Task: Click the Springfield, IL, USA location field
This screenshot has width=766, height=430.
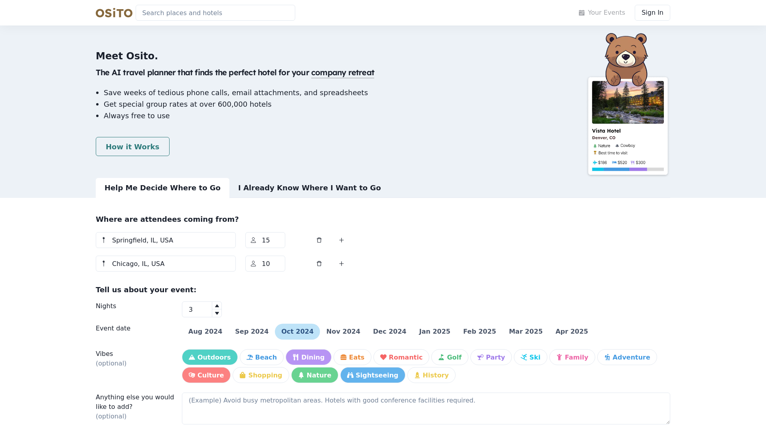Action: [166, 240]
